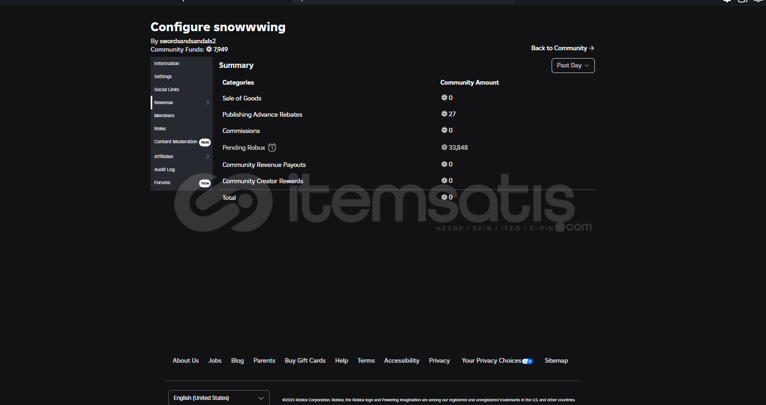Click the Summary heading
The height and width of the screenshot is (405, 766).
[x=236, y=65]
